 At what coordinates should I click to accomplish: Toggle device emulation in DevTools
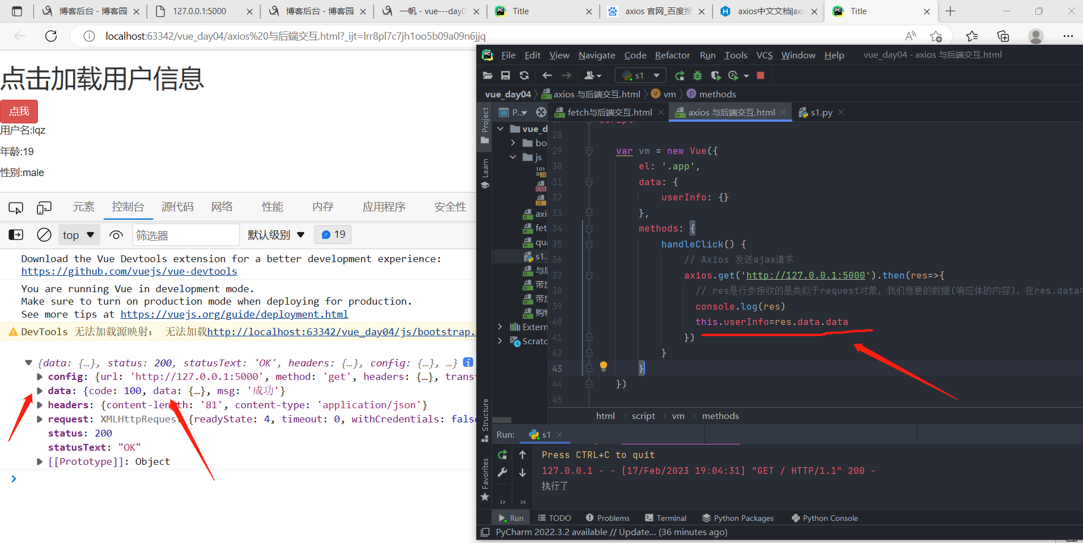pyautogui.click(x=44, y=208)
